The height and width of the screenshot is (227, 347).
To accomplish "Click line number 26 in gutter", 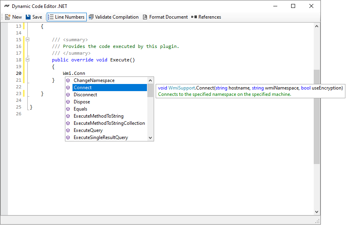I will click(x=19, y=114).
